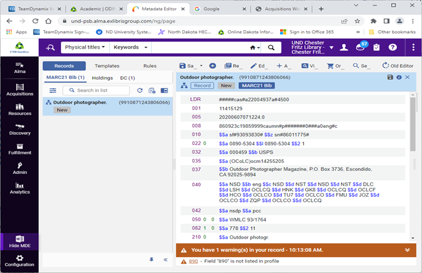Image resolution: width=422 pixels, height=273 pixels.
Task: Save the record from the header icon
Action: [x=390, y=77]
